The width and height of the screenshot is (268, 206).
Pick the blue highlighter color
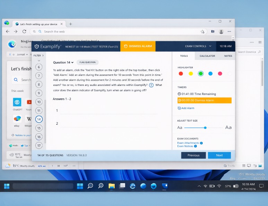tap(210, 73)
